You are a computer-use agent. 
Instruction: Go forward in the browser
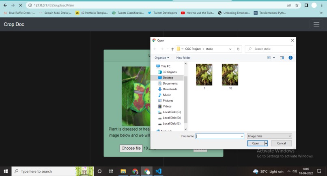(x=13, y=5)
